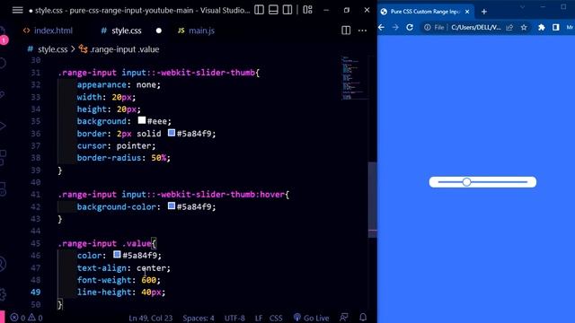This screenshot has width=575, height=323.
Task: Open border #5a84f9 color swatch
Action: (x=172, y=133)
